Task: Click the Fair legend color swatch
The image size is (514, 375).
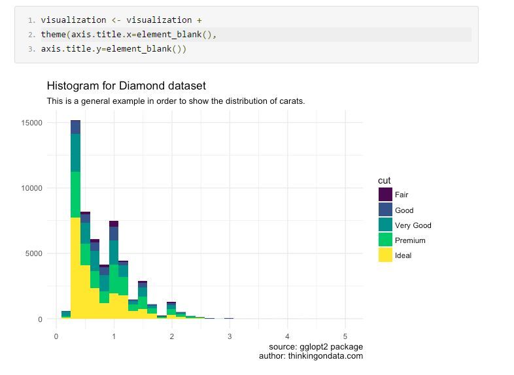Action: click(x=385, y=195)
